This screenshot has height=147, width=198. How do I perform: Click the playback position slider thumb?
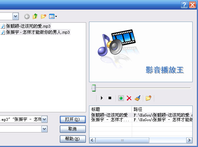94,88
